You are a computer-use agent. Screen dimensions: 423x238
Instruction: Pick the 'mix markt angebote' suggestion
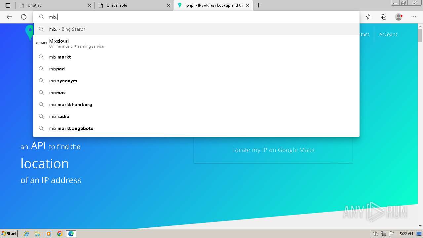click(x=196, y=128)
